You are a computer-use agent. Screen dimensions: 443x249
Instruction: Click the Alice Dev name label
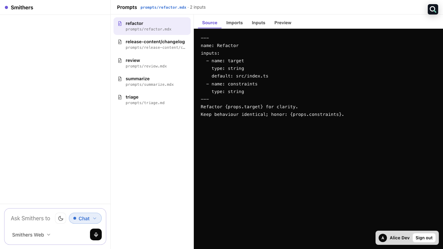tap(400, 238)
